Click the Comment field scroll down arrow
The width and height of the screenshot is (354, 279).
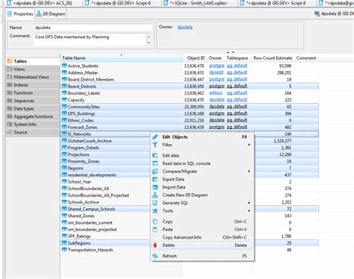149,43
